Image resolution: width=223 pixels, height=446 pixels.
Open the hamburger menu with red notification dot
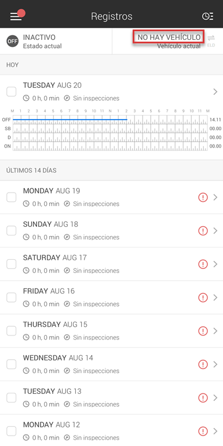click(17, 16)
